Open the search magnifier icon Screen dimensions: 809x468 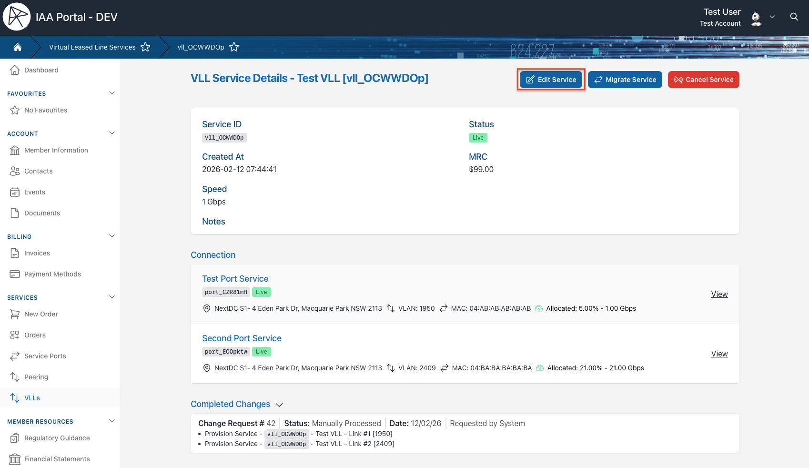tap(794, 17)
